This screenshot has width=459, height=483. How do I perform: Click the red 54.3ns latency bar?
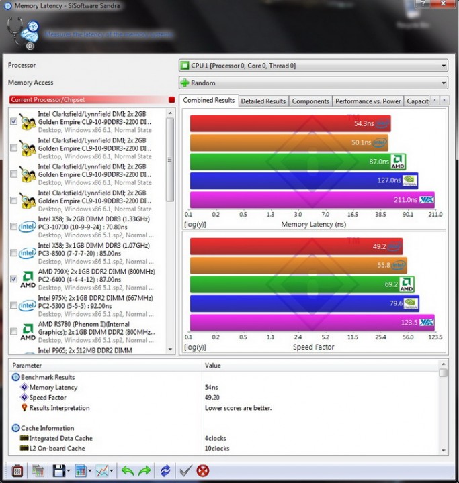point(290,123)
